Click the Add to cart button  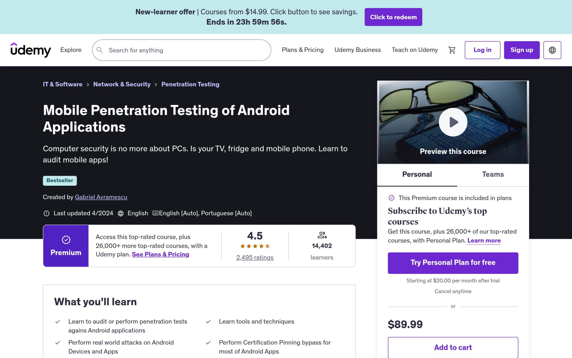tap(453, 347)
